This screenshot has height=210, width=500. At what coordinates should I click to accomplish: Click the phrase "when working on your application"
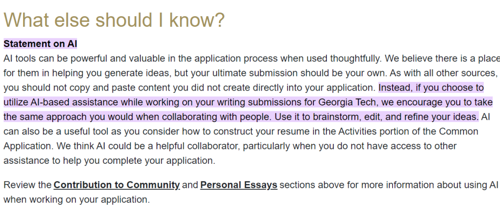coord(77,200)
